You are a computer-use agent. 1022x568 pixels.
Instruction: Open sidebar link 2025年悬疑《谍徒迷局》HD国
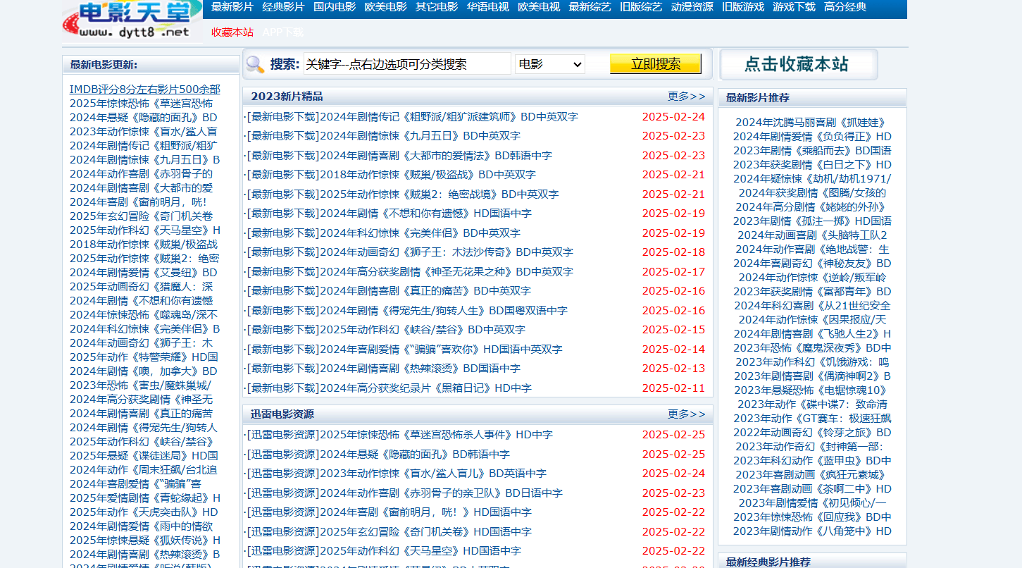coord(144,455)
